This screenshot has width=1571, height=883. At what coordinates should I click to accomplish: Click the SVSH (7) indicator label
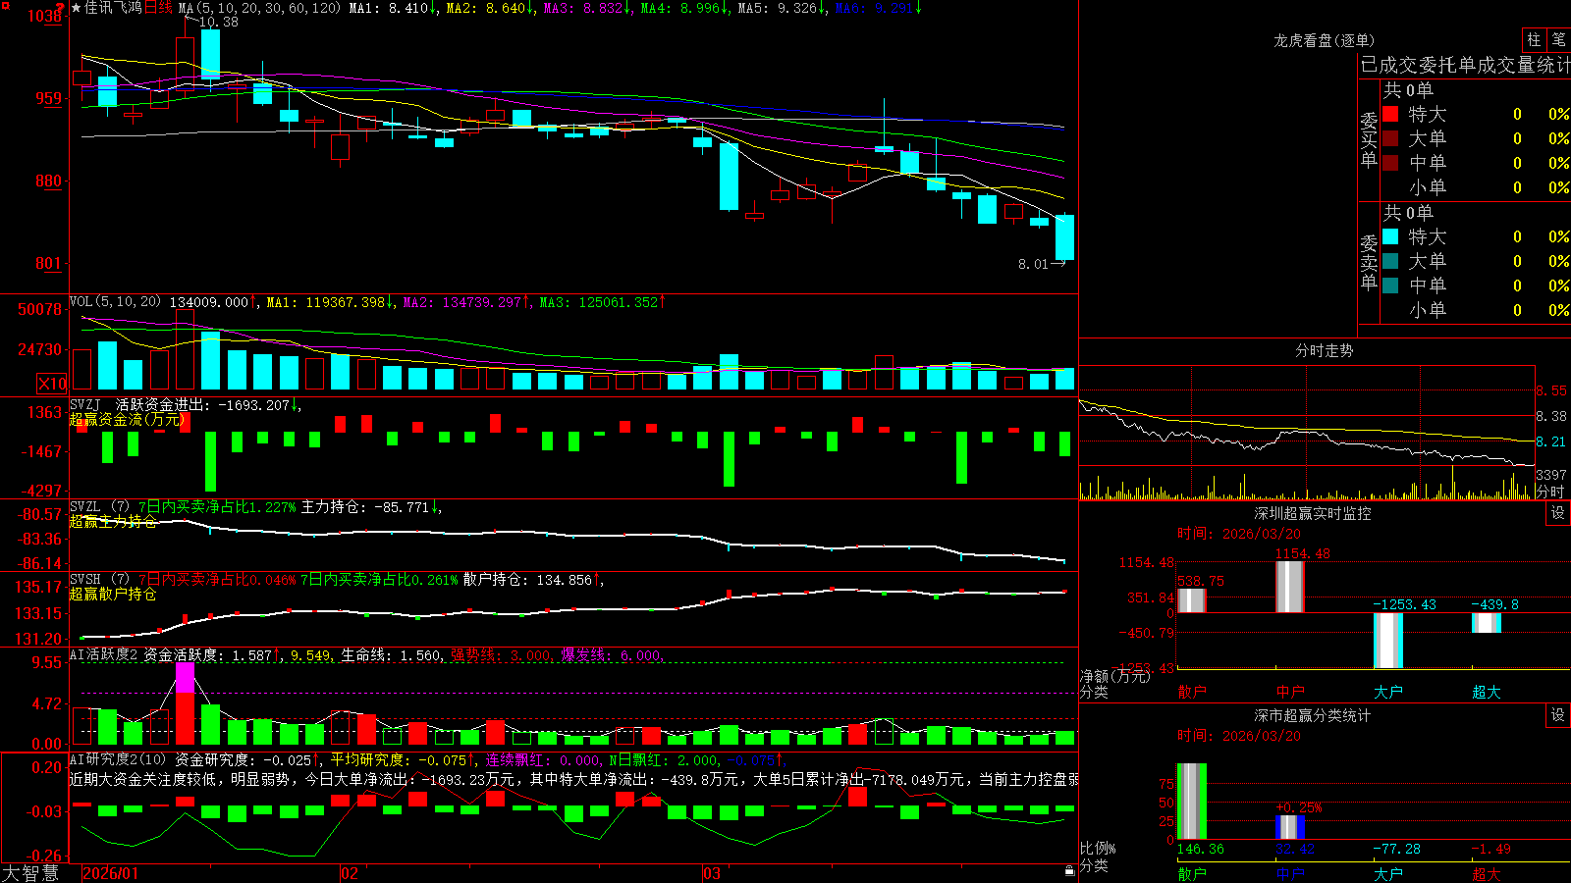pyautogui.click(x=99, y=580)
